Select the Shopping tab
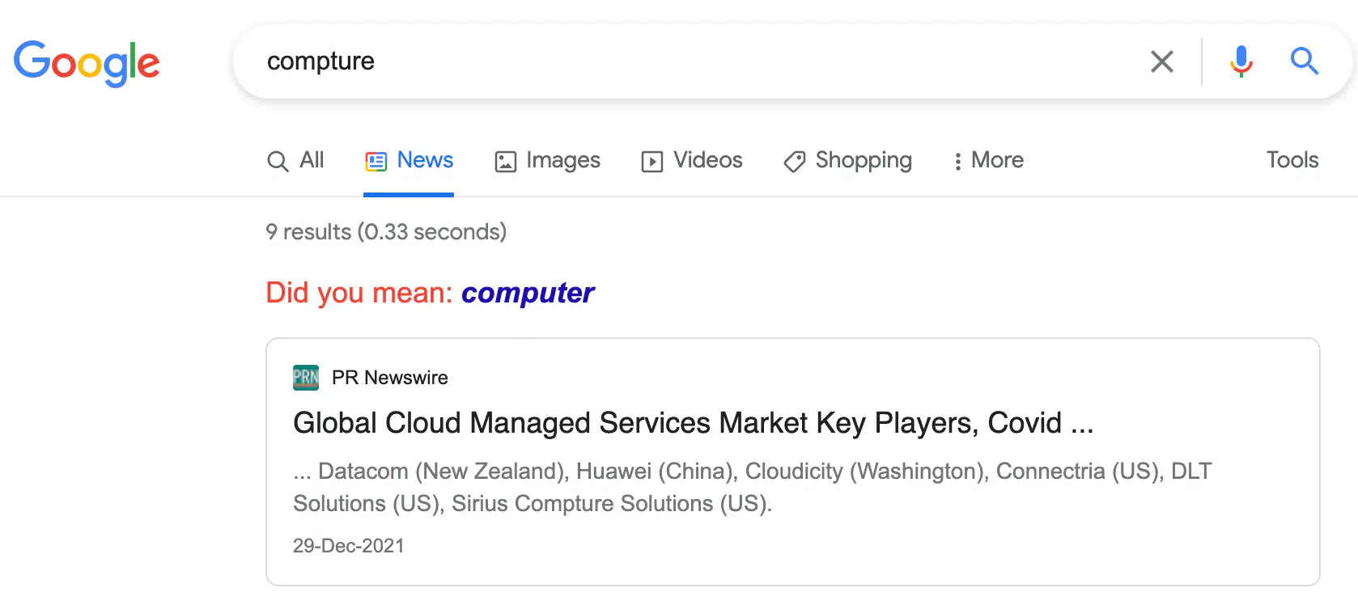Image resolution: width=1358 pixels, height=605 pixels. (848, 160)
